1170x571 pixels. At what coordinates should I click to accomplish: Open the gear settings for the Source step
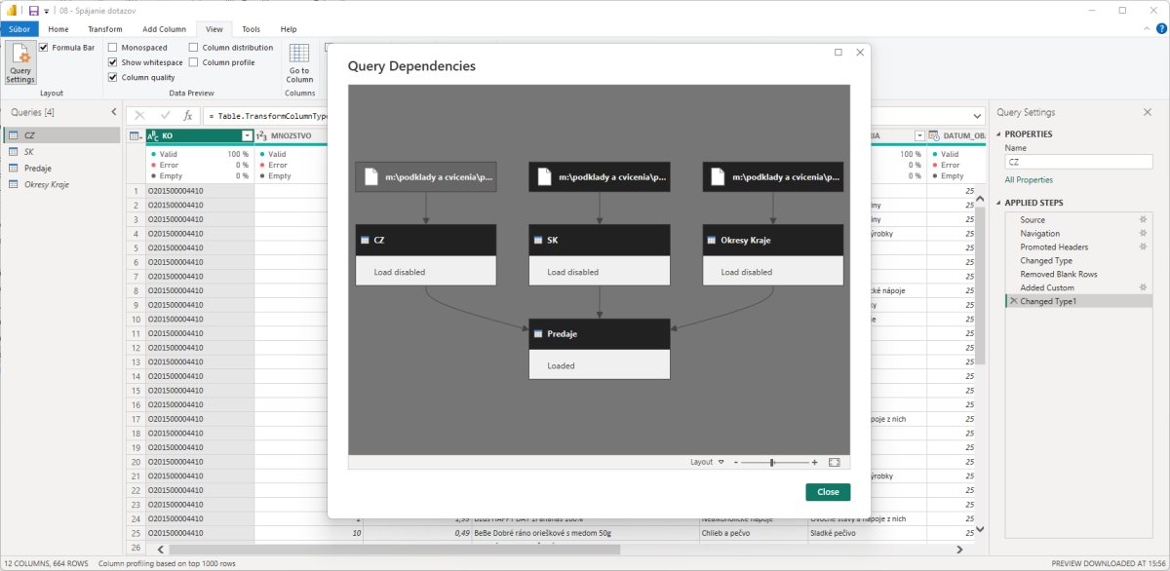pos(1144,220)
